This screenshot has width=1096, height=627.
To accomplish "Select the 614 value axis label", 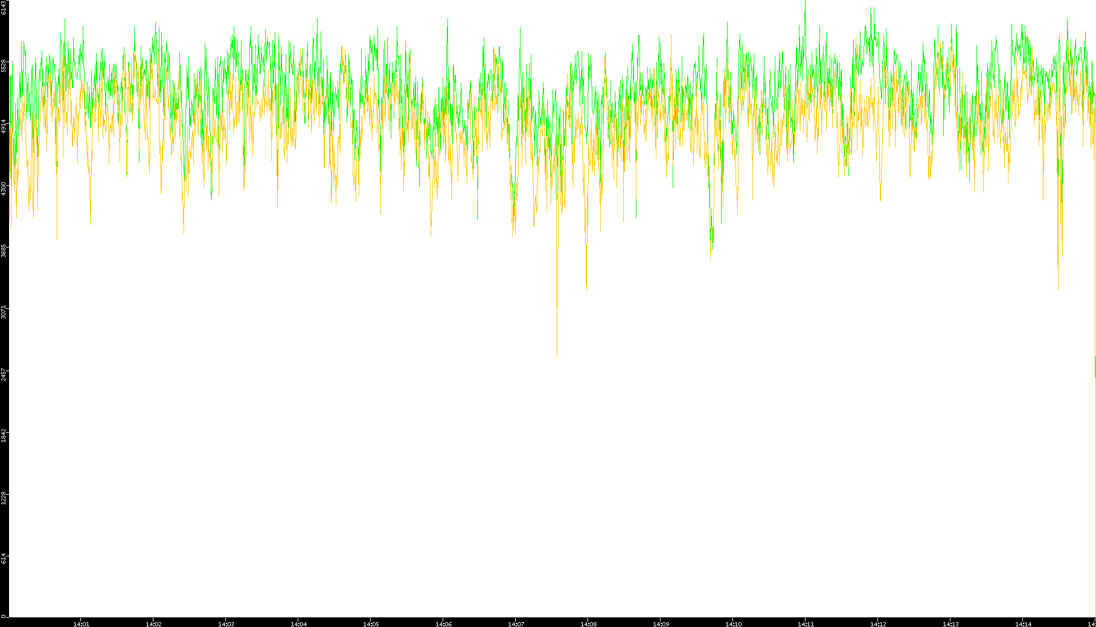I will pyautogui.click(x=4, y=559).
